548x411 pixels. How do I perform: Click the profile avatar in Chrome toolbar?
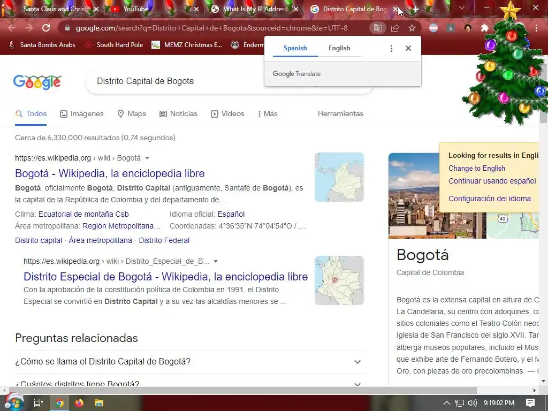pyautogui.click(x=468, y=28)
